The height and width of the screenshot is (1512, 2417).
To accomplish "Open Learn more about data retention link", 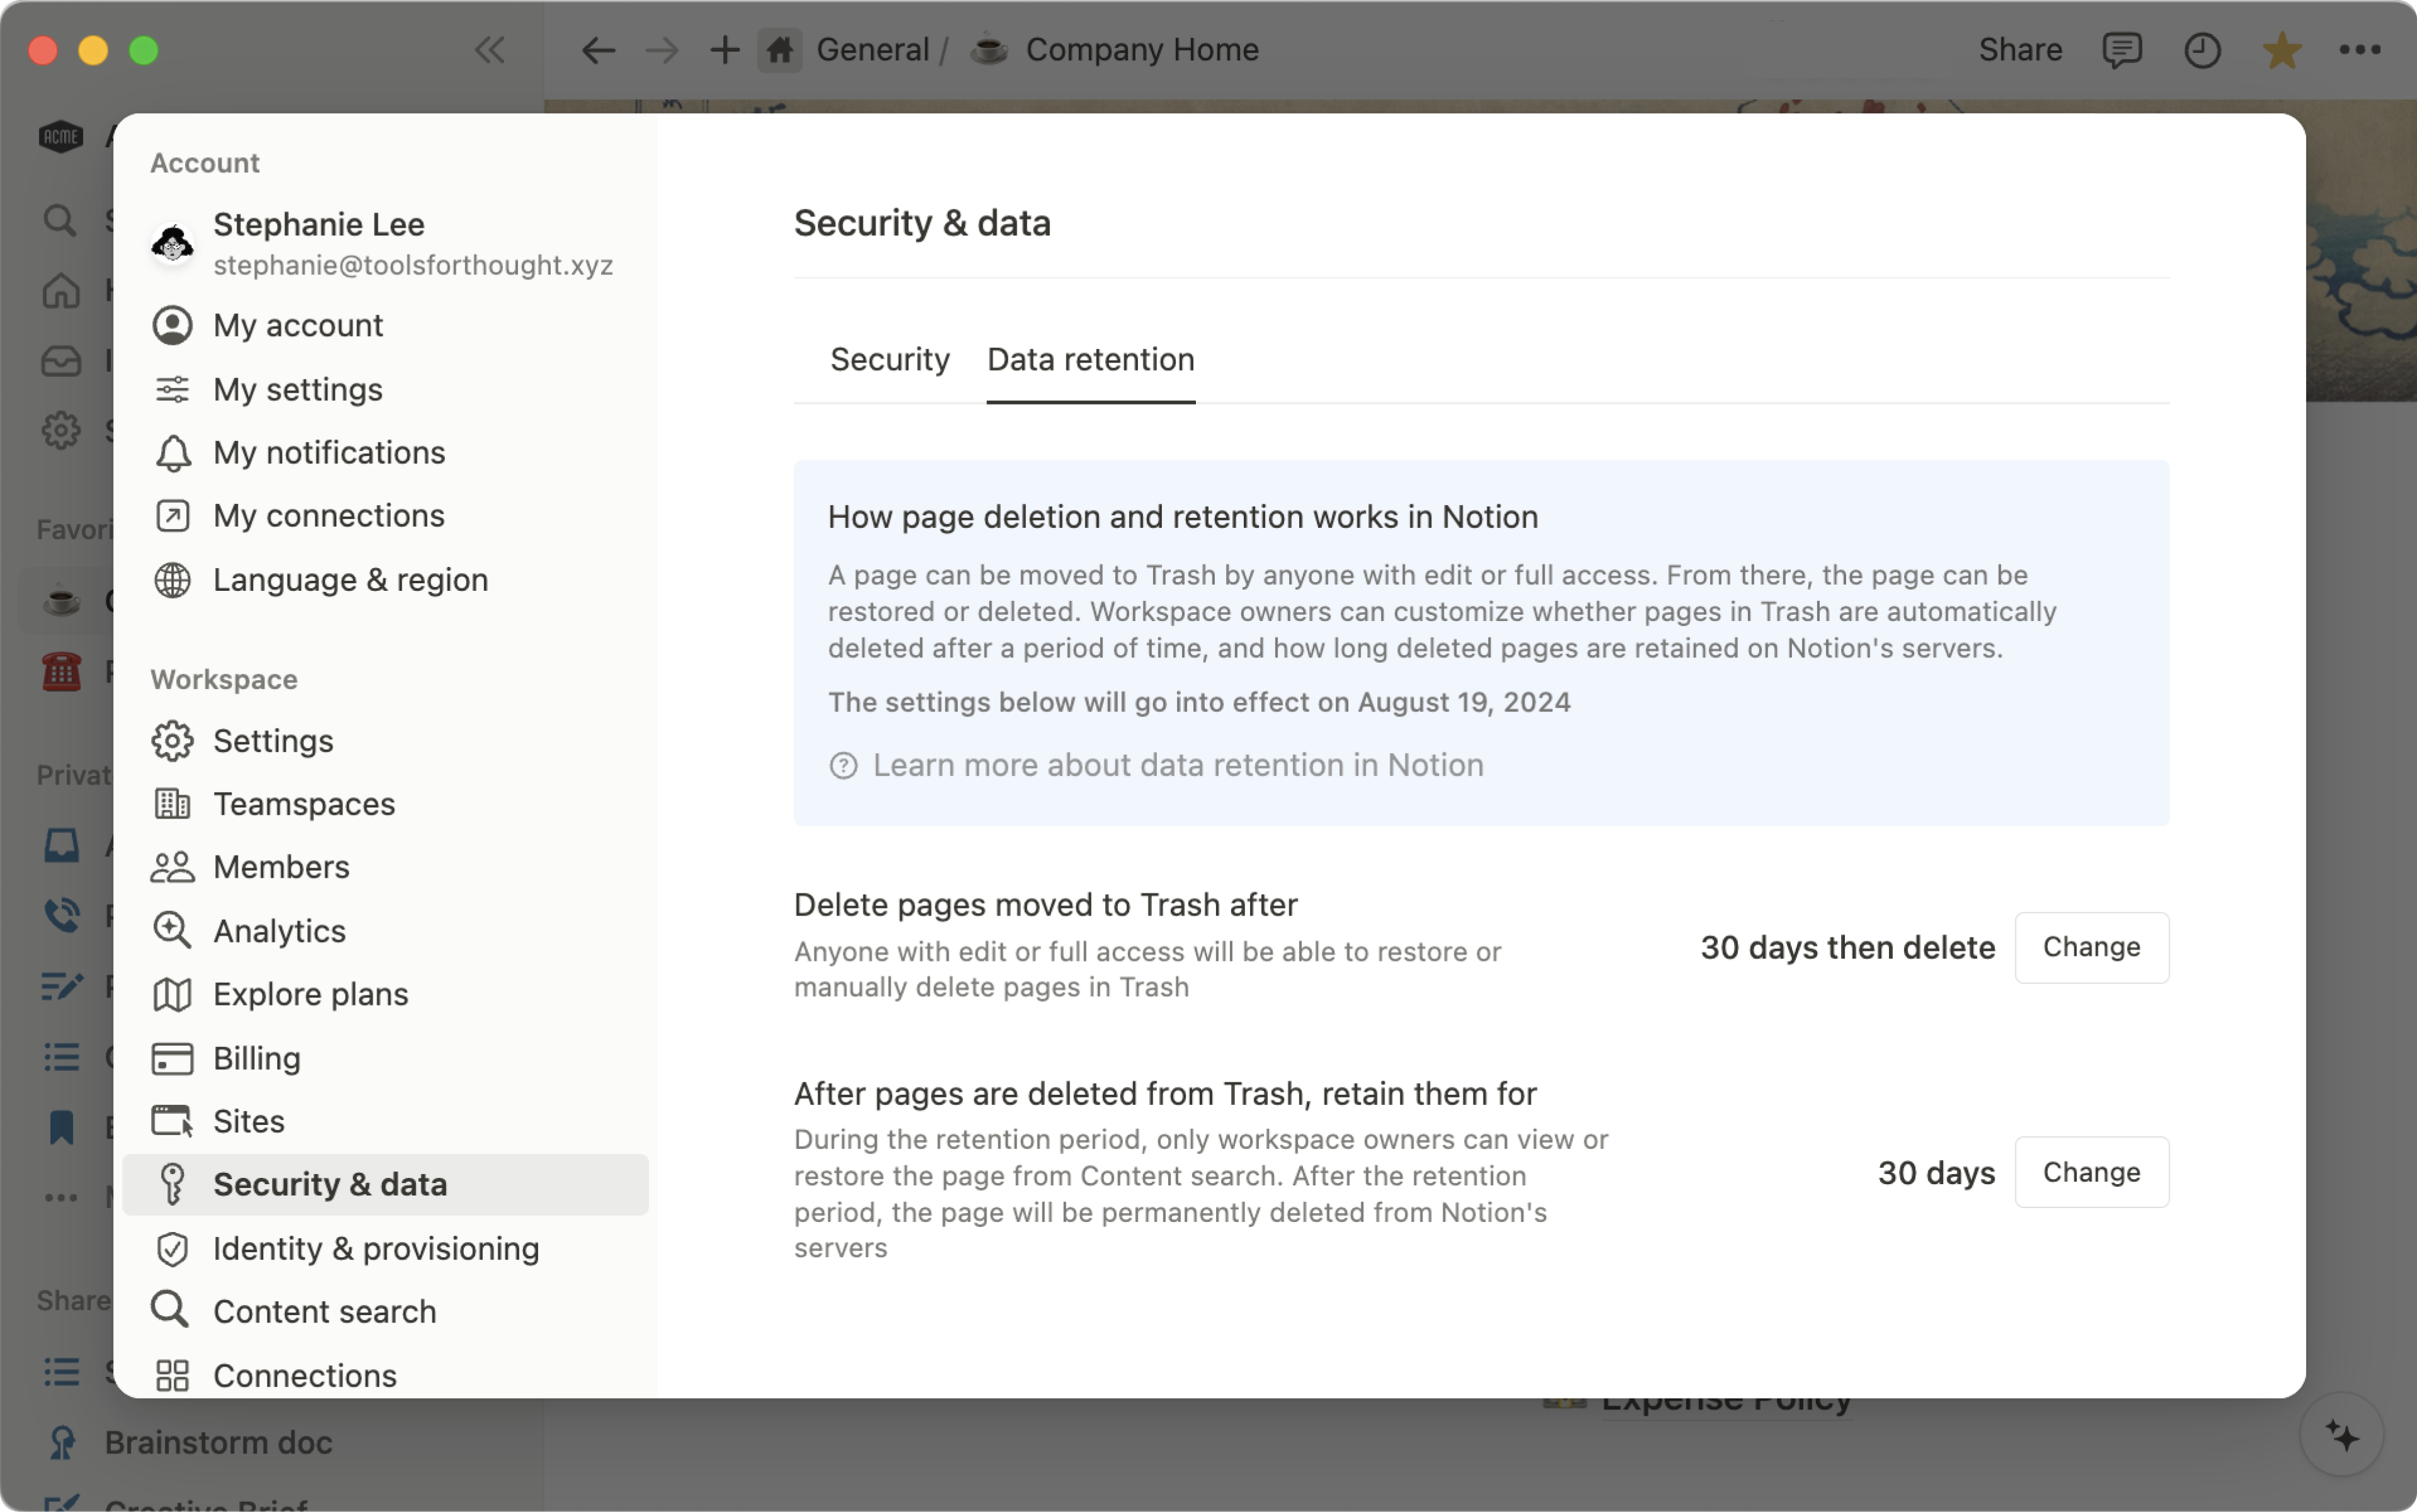I will click(x=1178, y=765).
